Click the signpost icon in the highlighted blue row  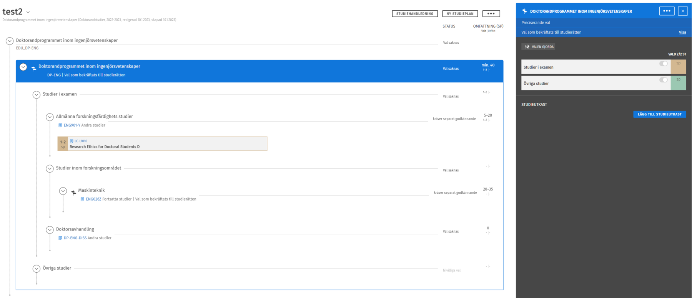click(34, 68)
